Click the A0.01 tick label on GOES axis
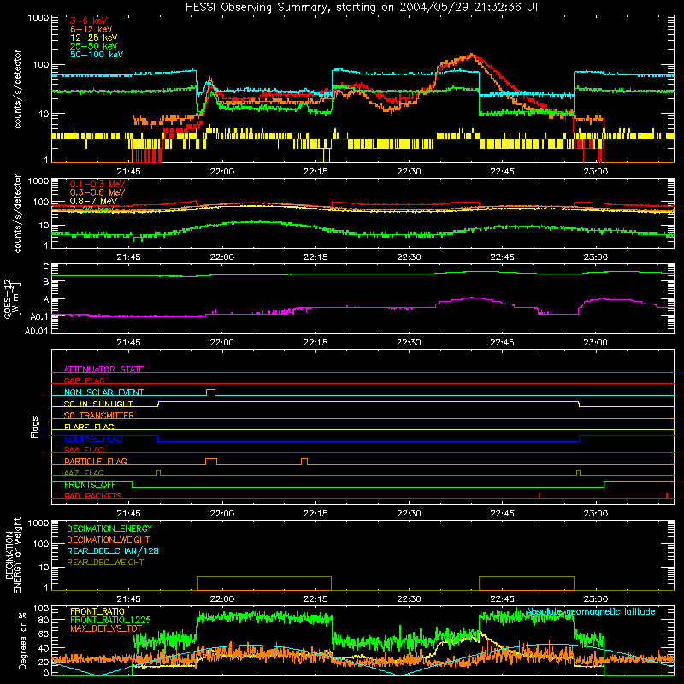The image size is (684, 684). coord(37,331)
